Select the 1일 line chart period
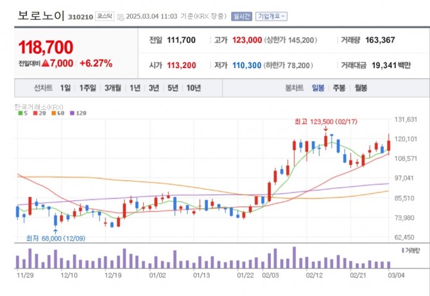430x296 pixels. click(x=65, y=88)
